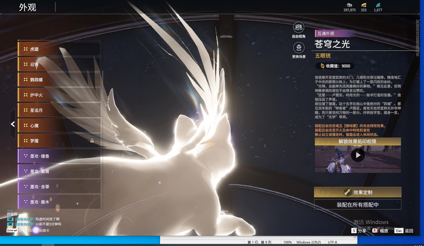Screen dimensions: 424x246
Task: Select the 墨攻·含翠 skin entry
Action: coord(59,187)
